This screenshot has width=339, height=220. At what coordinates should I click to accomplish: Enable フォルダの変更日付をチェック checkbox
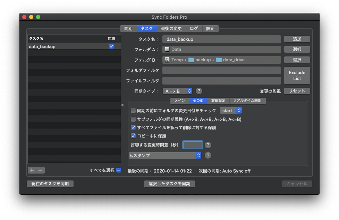pyautogui.click(x=133, y=111)
